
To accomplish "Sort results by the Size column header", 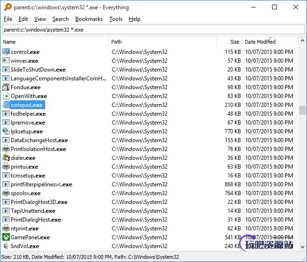I will click(x=229, y=42).
